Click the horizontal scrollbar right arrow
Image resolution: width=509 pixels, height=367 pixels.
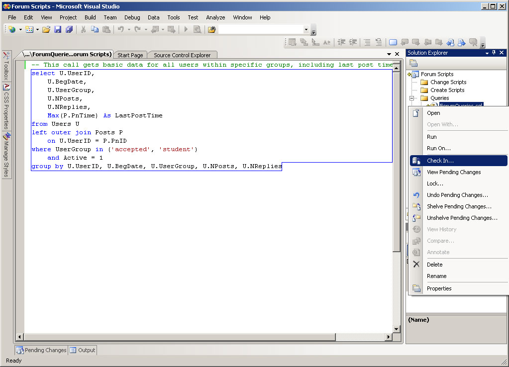(389, 337)
